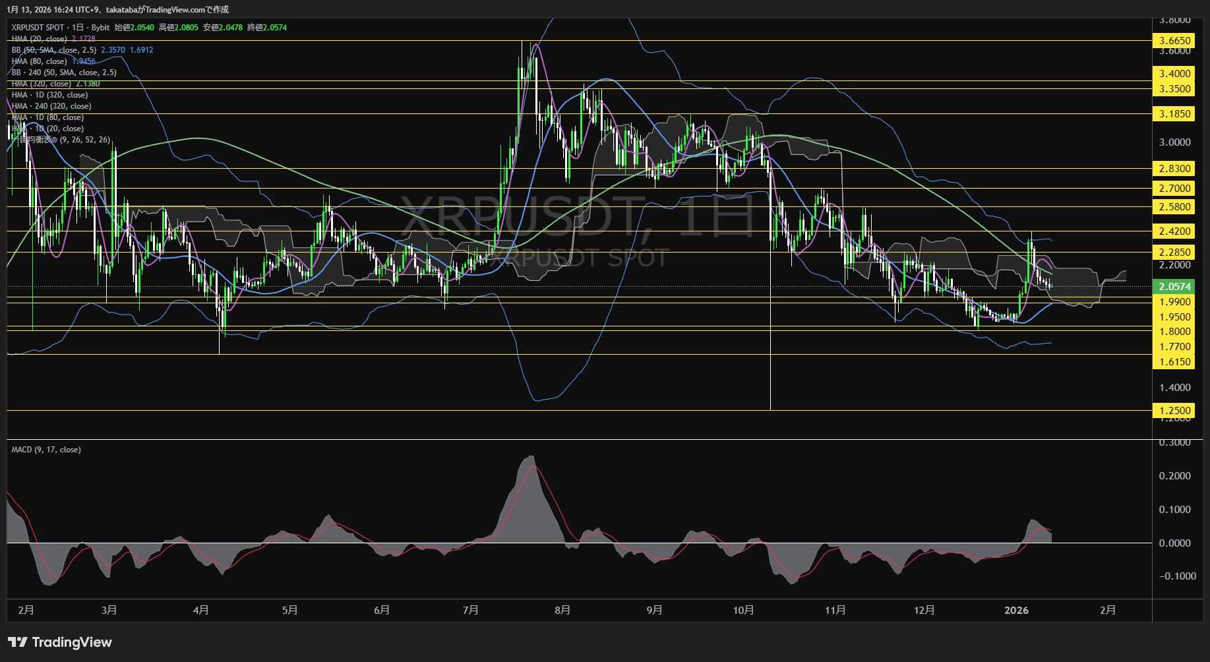Open the MACD (9, 17, close) legend
The height and width of the screenshot is (662, 1210).
46,450
